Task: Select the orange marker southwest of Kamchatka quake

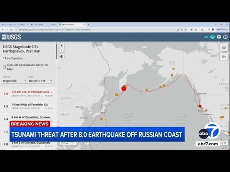Action: pos(116,95)
